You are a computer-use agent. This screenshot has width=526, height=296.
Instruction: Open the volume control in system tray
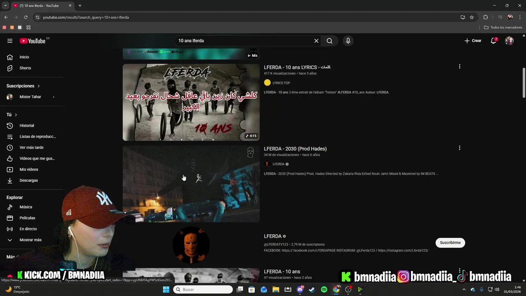(x=497, y=289)
